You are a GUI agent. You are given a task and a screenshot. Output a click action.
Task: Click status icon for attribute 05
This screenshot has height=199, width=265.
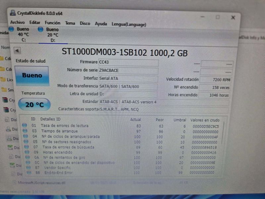click(x=26, y=141)
